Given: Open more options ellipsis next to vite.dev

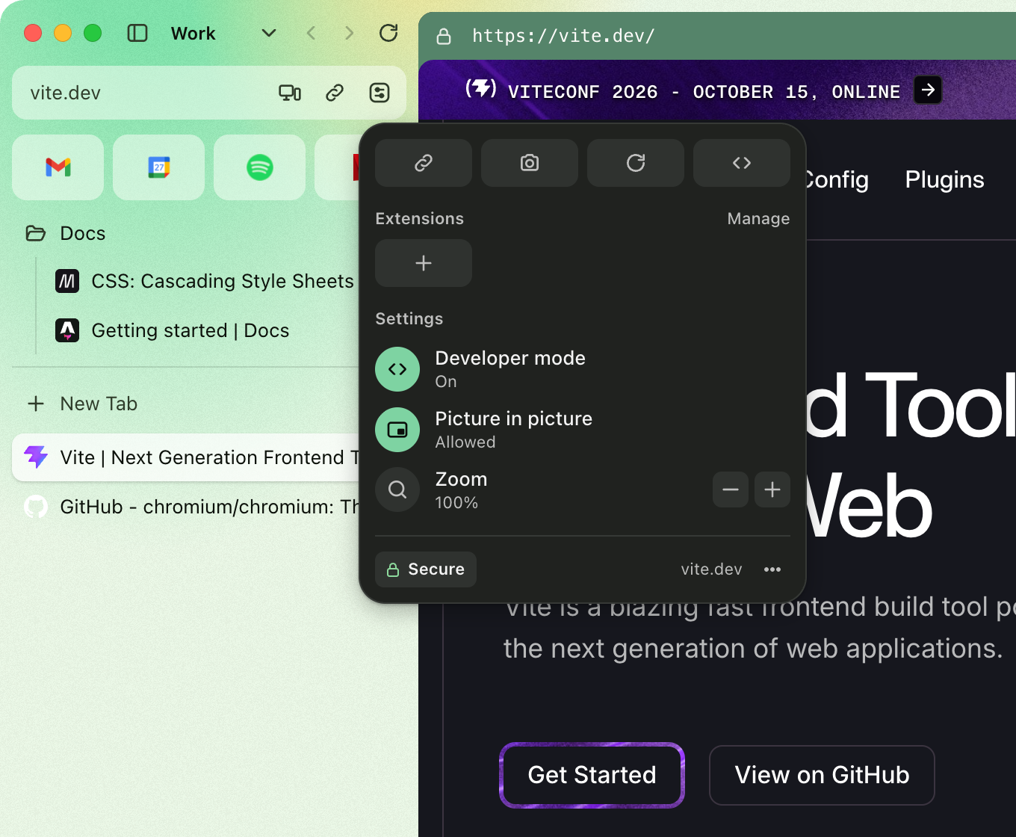Looking at the screenshot, I should (772, 569).
